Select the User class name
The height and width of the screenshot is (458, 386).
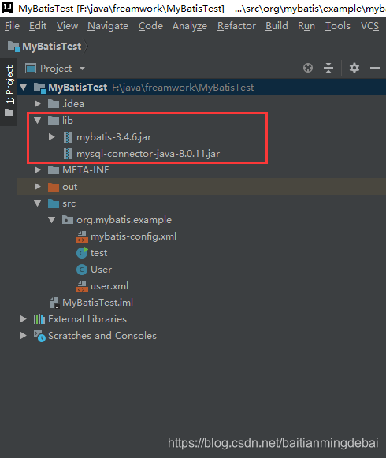(101, 270)
